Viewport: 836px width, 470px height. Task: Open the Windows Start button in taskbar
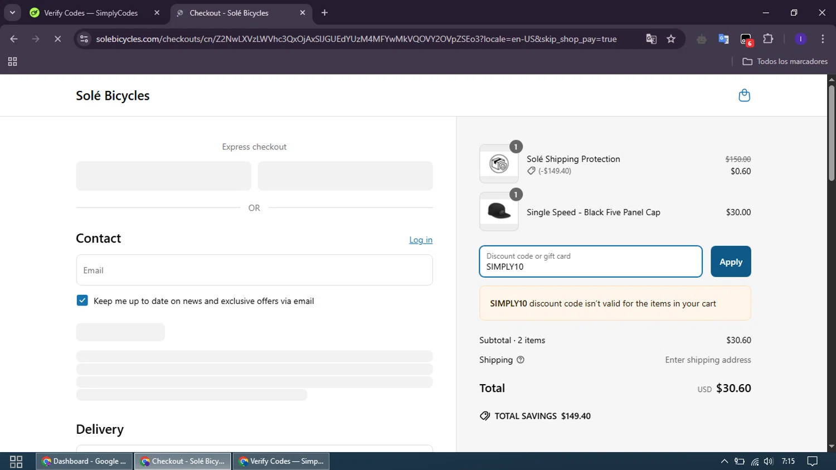coord(16,461)
